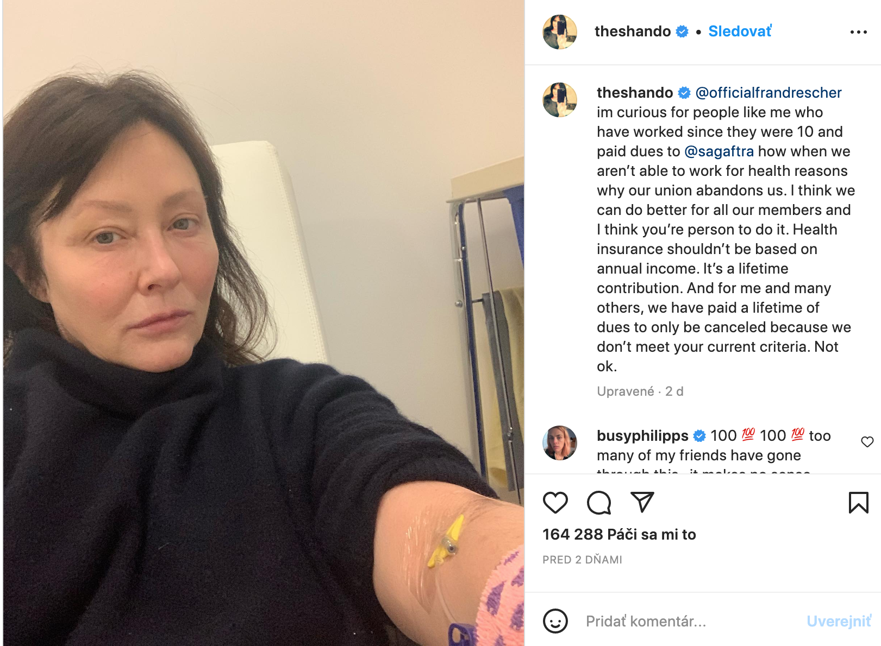The height and width of the screenshot is (646, 881).
Task: Click the Sledovať follow link
Action: tap(740, 31)
